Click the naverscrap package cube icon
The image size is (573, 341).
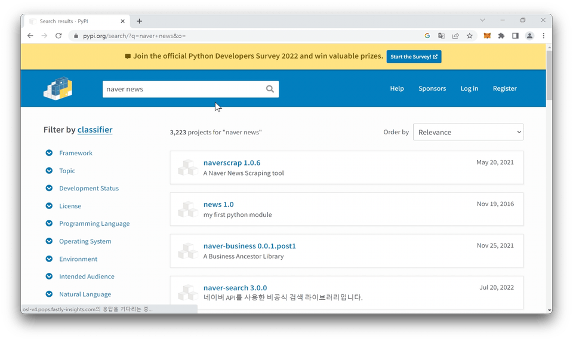pos(188,168)
